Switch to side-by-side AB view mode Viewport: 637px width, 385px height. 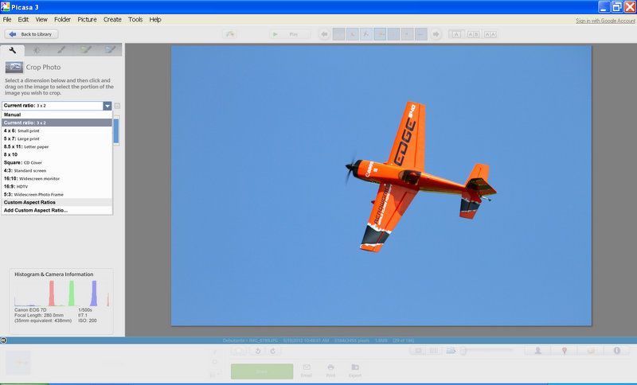click(x=472, y=34)
